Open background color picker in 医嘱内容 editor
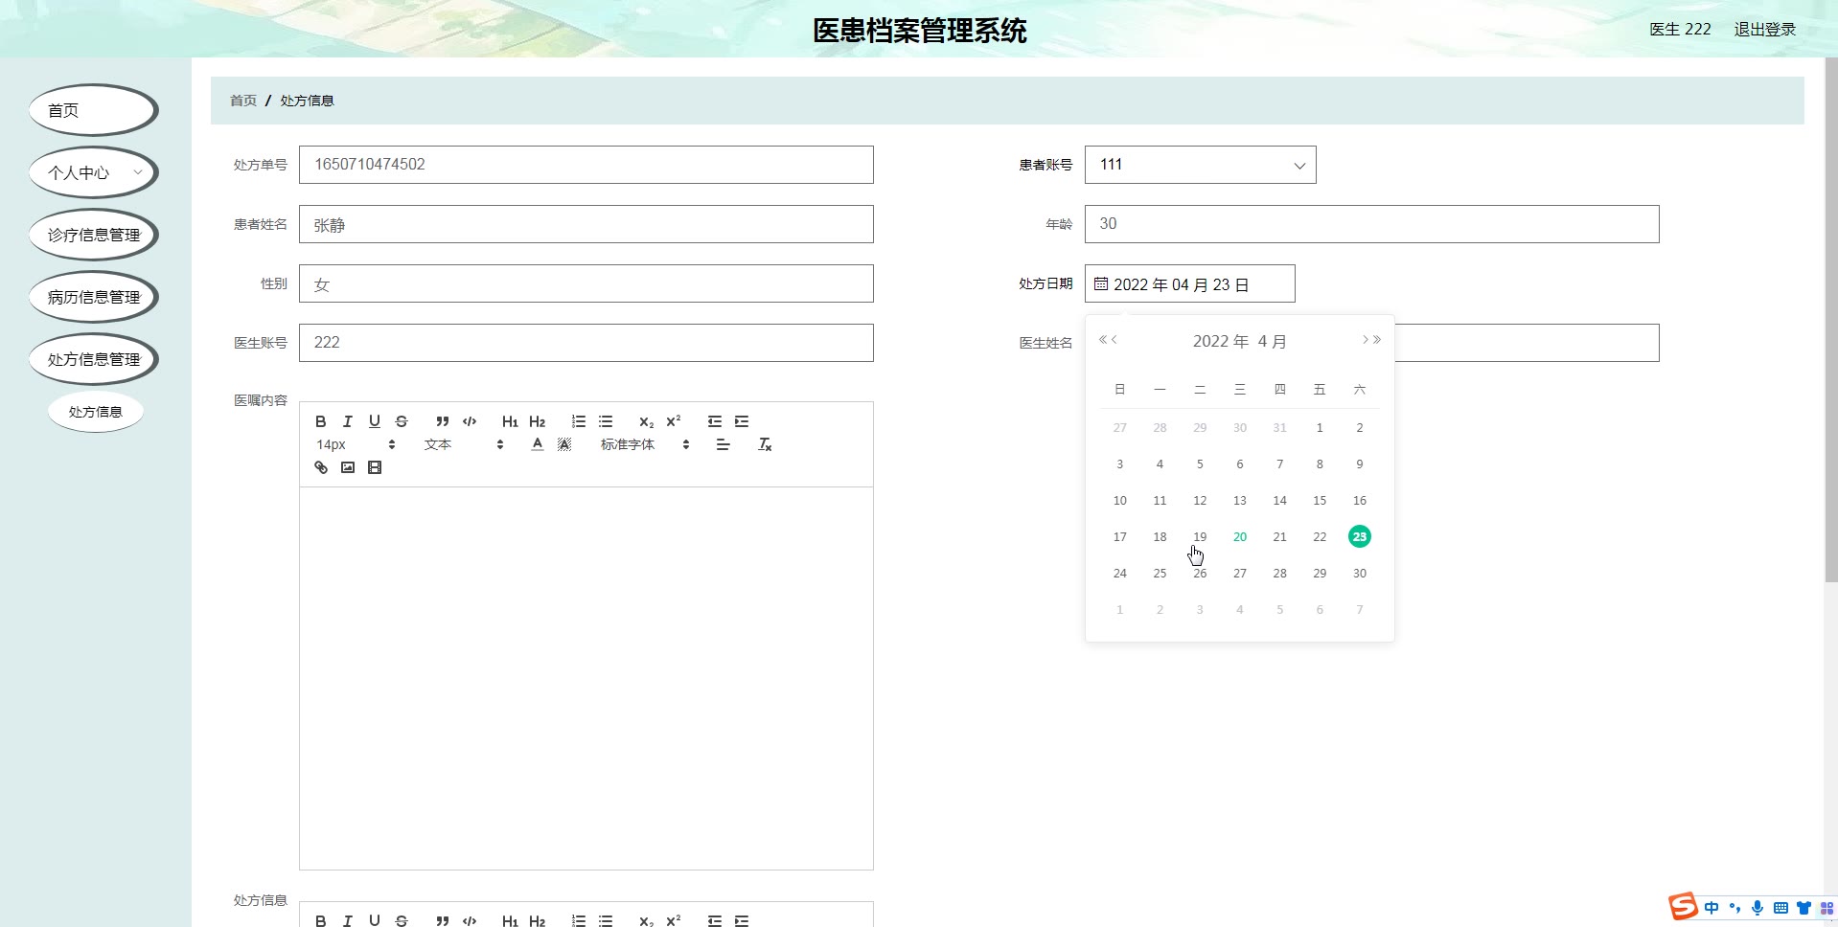The width and height of the screenshot is (1838, 927). (564, 444)
